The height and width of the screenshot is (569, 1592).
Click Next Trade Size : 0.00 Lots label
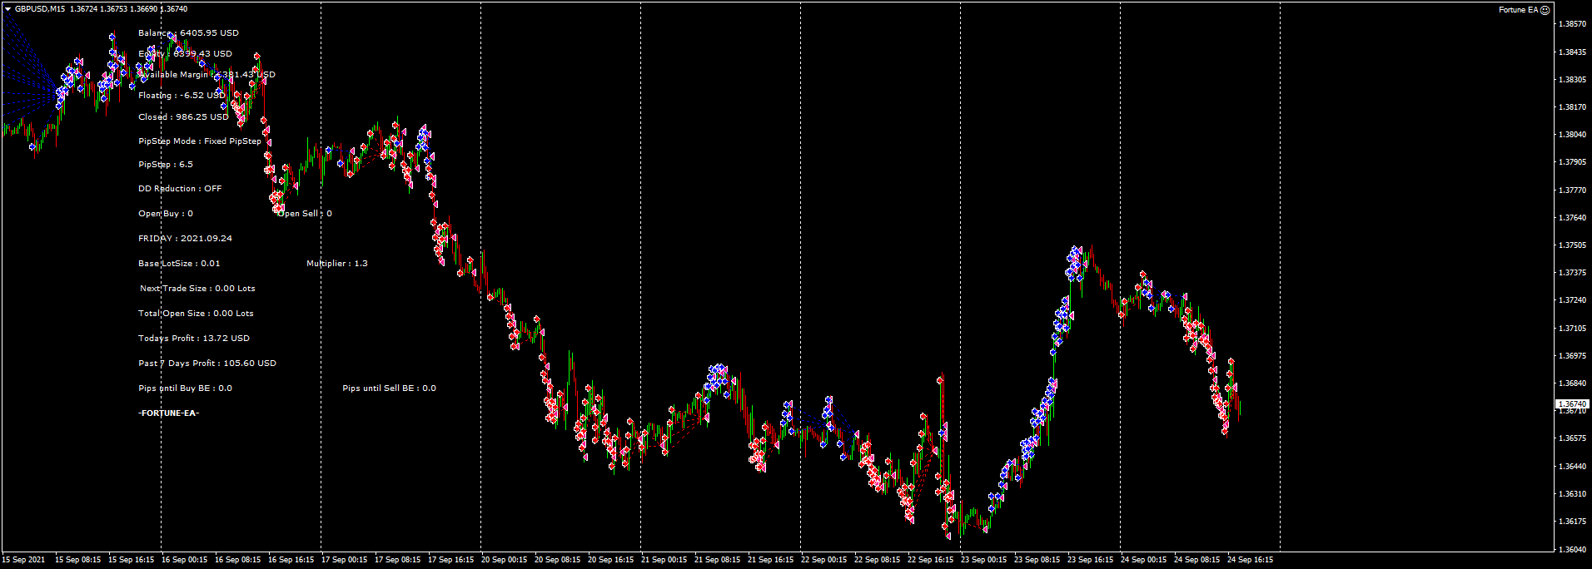[x=197, y=289]
